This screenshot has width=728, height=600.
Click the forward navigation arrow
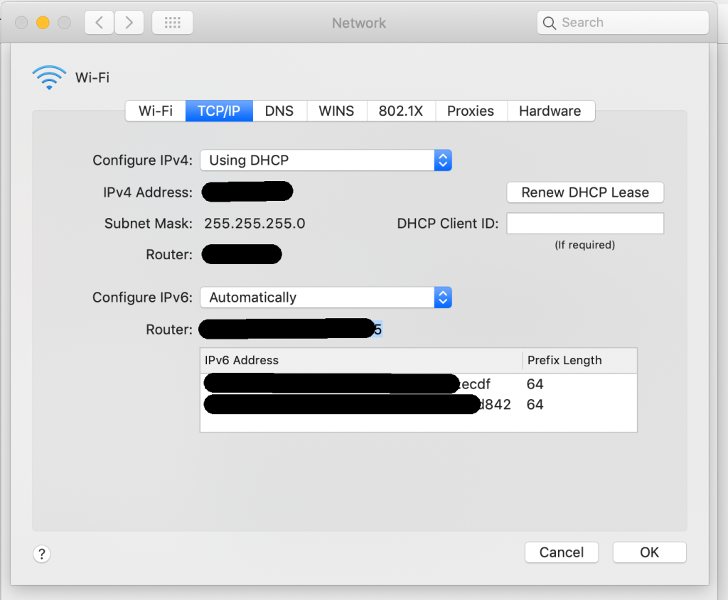[x=129, y=23]
